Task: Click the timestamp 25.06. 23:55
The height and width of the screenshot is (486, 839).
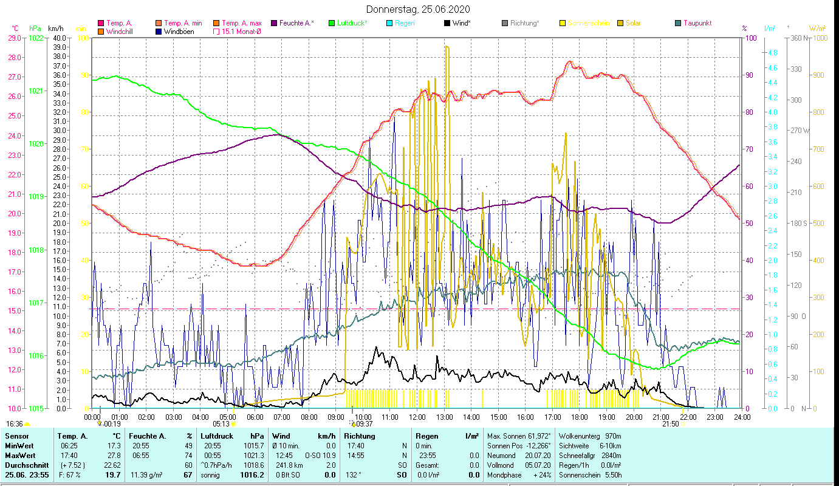Action: tap(27, 474)
